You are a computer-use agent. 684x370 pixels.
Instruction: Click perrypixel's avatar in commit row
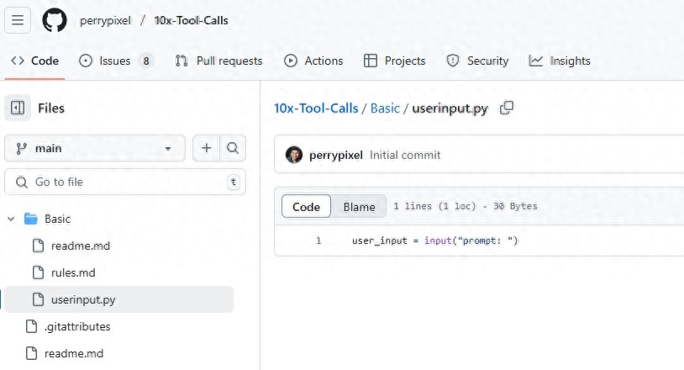click(294, 155)
